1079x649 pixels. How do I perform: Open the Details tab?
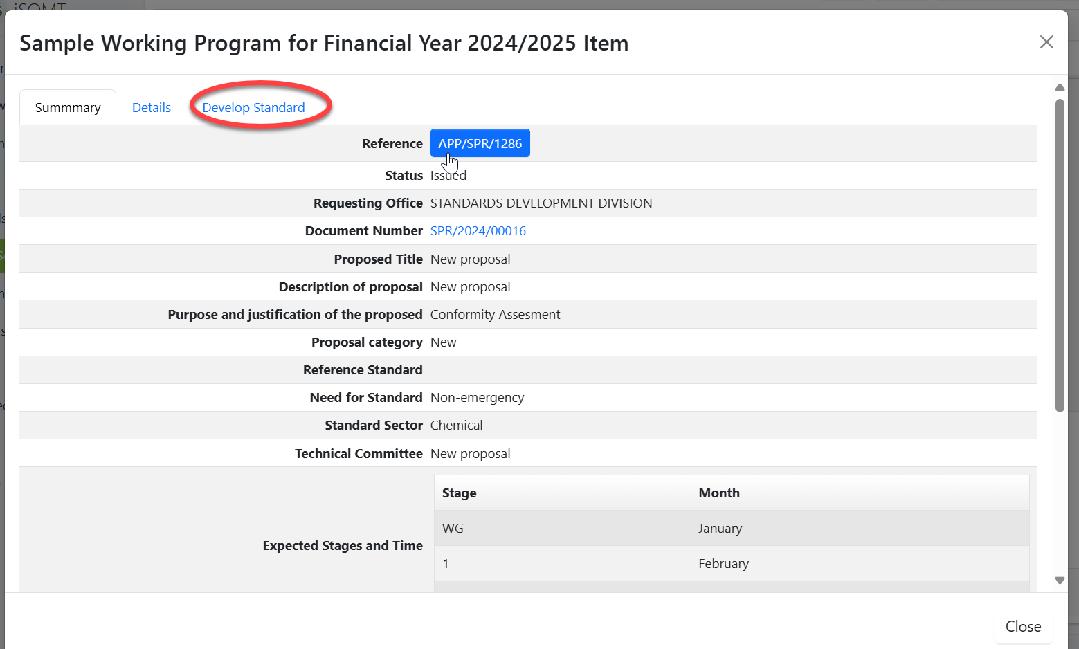152,108
